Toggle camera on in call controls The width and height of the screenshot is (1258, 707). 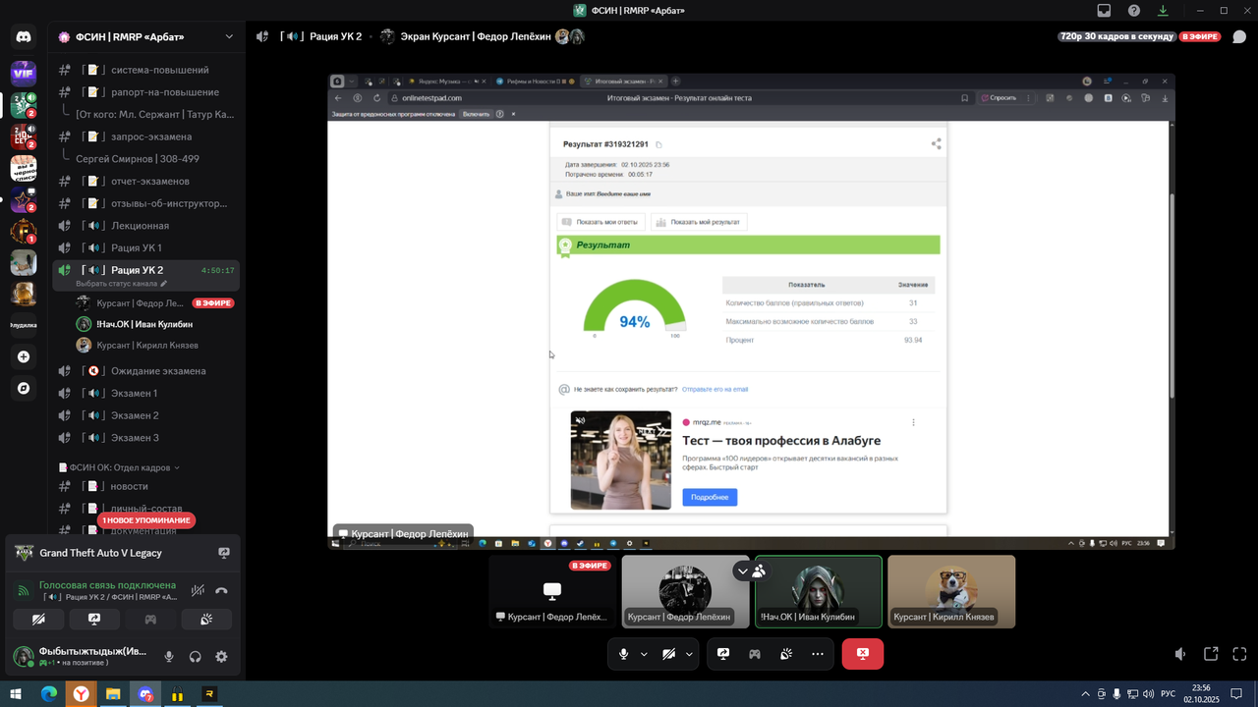click(x=668, y=654)
